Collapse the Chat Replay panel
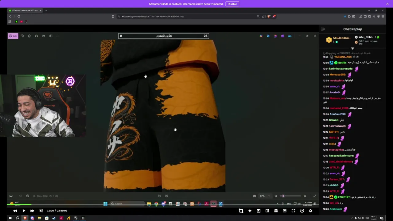Image resolution: width=393 pixels, height=221 pixels. tap(323, 29)
